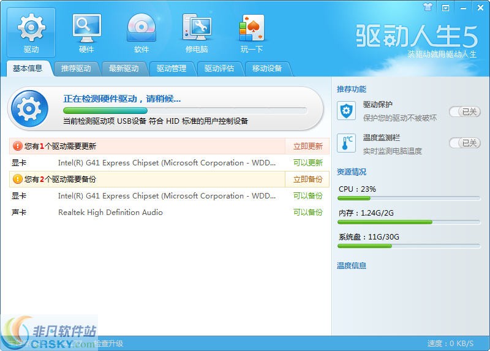The height and width of the screenshot is (351, 490).
Task: Open the 驱动 gear section
Action: pyautogui.click(x=31, y=32)
